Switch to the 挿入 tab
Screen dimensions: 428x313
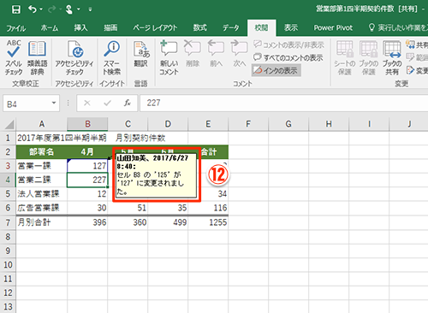click(x=80, y=28)
